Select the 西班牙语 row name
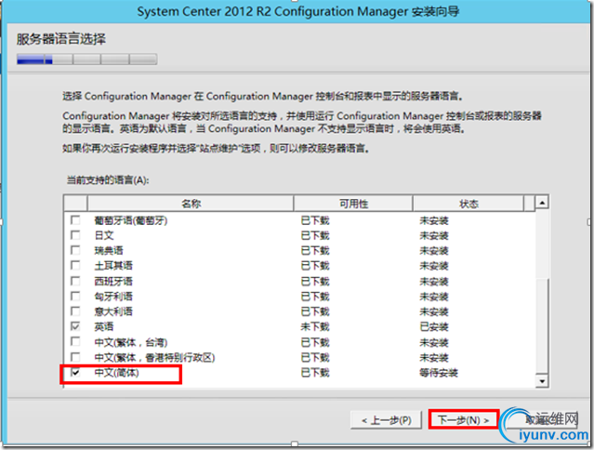The height and width of the screenshot is (450, 594). point(113,282)
